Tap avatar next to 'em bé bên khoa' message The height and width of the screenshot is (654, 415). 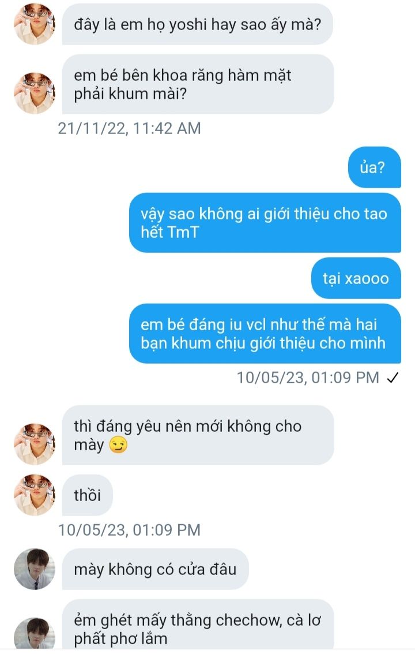click(35, 93)
